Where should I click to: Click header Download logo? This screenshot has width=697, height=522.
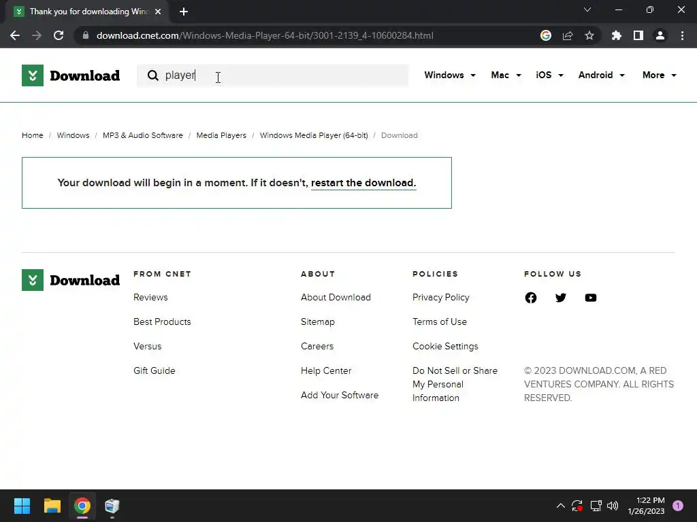(71, 75)
